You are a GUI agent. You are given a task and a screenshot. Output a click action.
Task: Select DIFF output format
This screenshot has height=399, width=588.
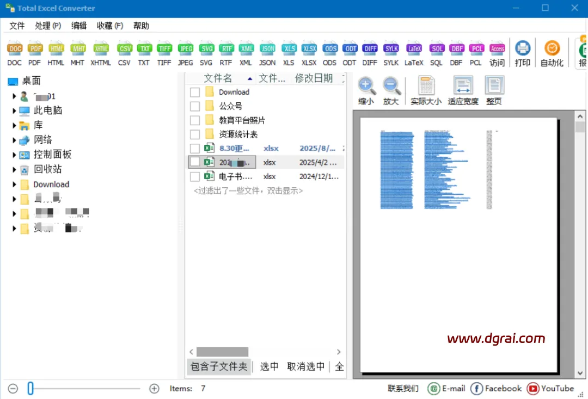tap(370, 53)
